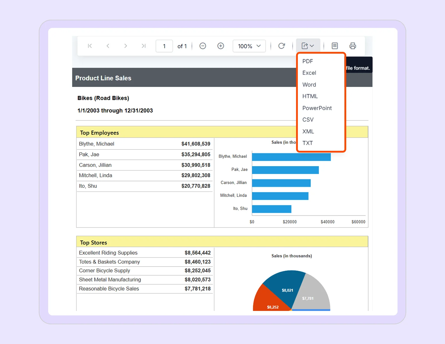
Task: Zoom out the report view
Action: [x=203, y=46]
